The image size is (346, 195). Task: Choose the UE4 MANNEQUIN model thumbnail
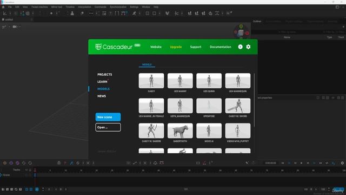[238, 81]
